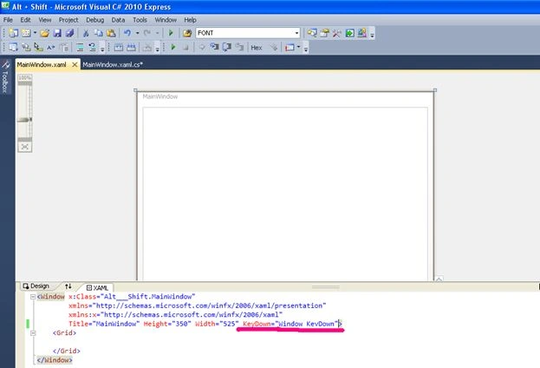Toggle Hex display mode
The image size is (540, 368).
click(257, 48)
